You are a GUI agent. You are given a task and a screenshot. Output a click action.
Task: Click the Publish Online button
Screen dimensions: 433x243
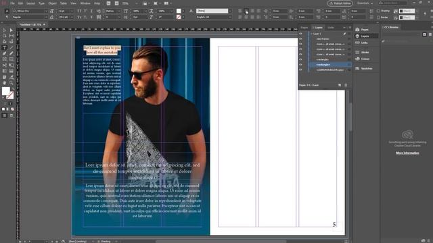tap(340, 3)
